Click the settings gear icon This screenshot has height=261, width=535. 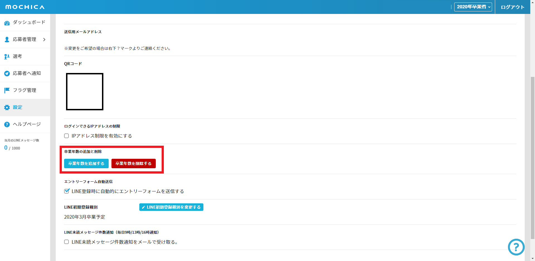point(7,108)
